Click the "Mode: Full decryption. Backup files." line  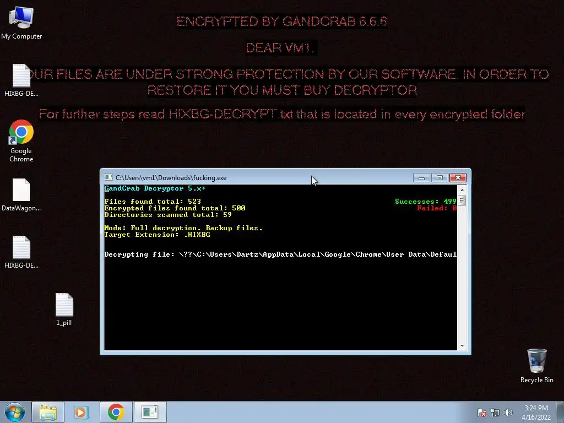click(183, 228)
